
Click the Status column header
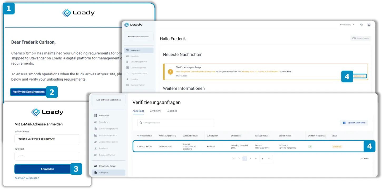[x=335, y=136]
